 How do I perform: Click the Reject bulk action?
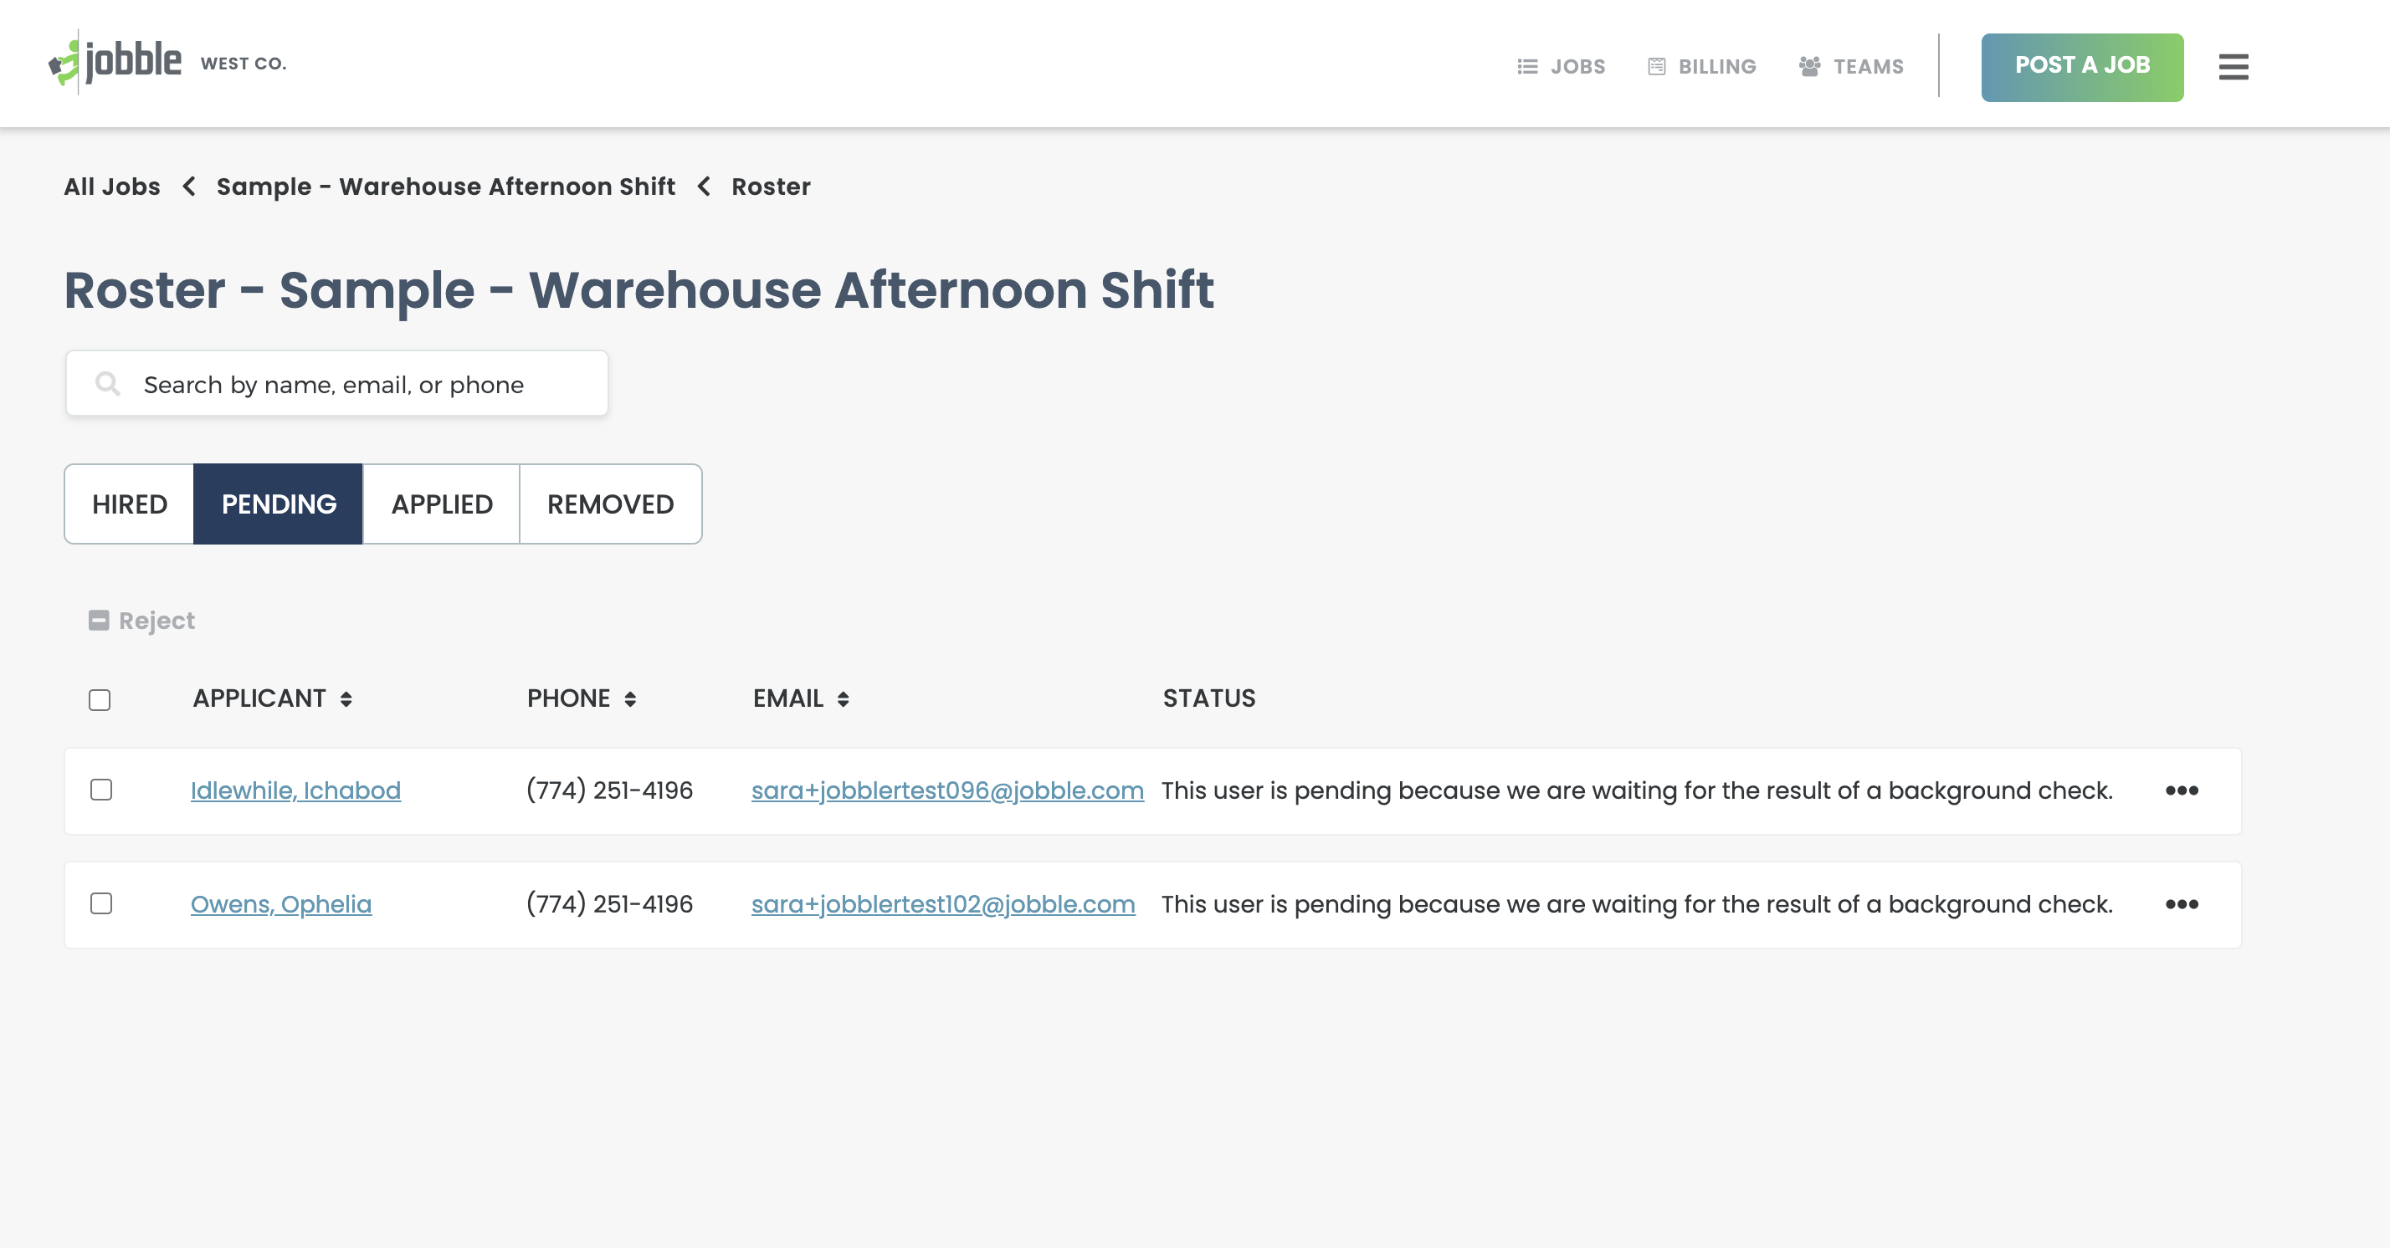point(142,621)
